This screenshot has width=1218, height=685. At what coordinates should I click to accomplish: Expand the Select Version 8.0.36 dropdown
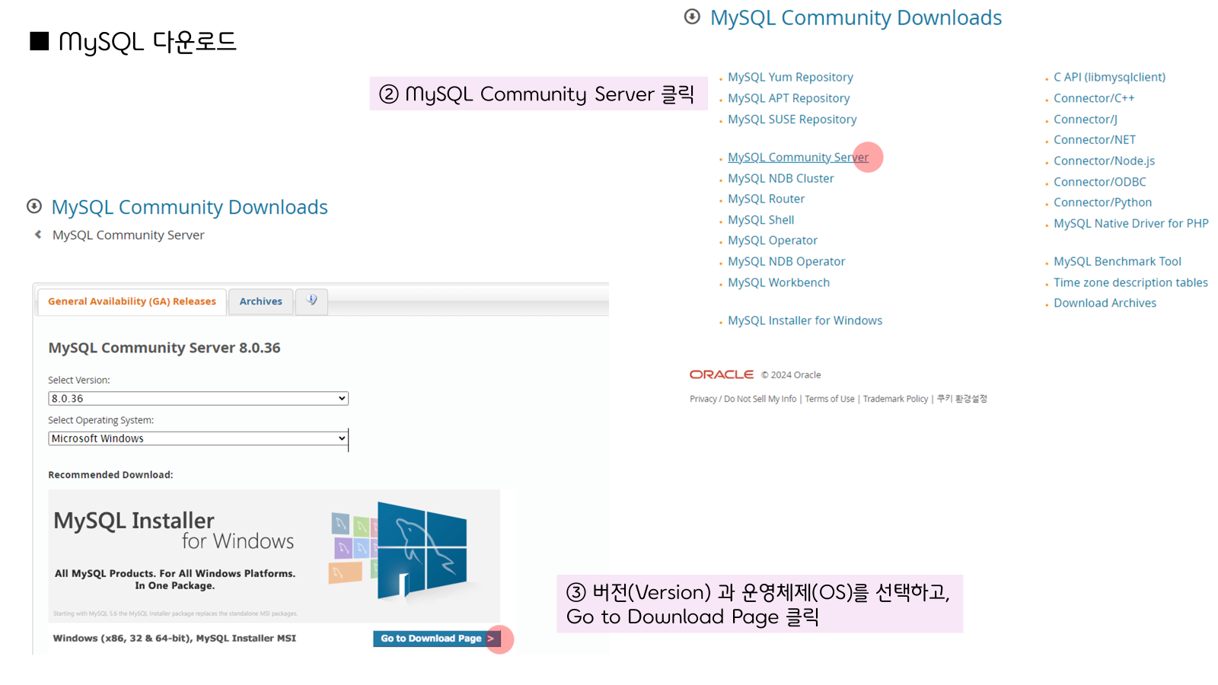[x=198, y=398]
